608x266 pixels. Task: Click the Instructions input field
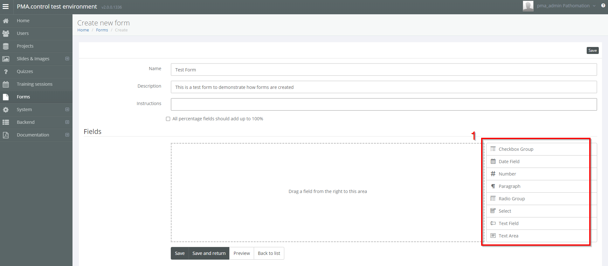point(383,104)
